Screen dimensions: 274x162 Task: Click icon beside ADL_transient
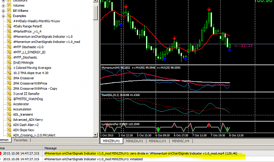tap(9, 114)
